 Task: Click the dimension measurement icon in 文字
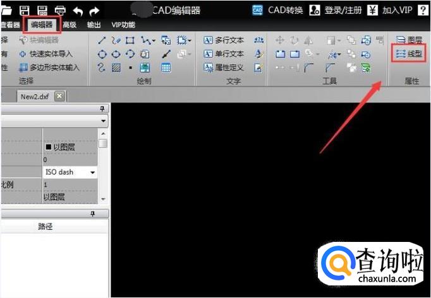click(258, 40)
